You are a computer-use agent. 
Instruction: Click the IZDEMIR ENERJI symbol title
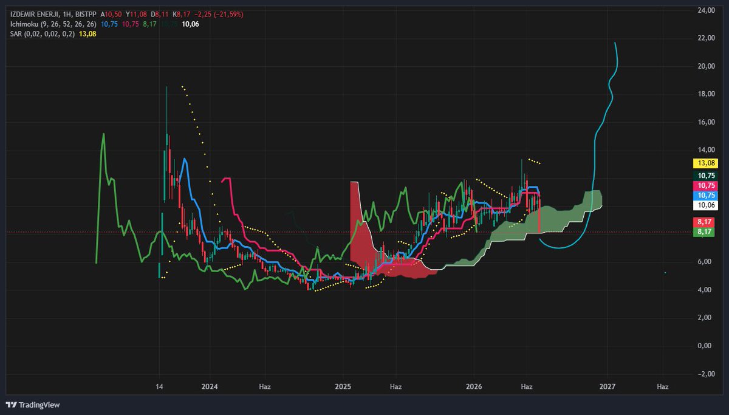[35, 14]
